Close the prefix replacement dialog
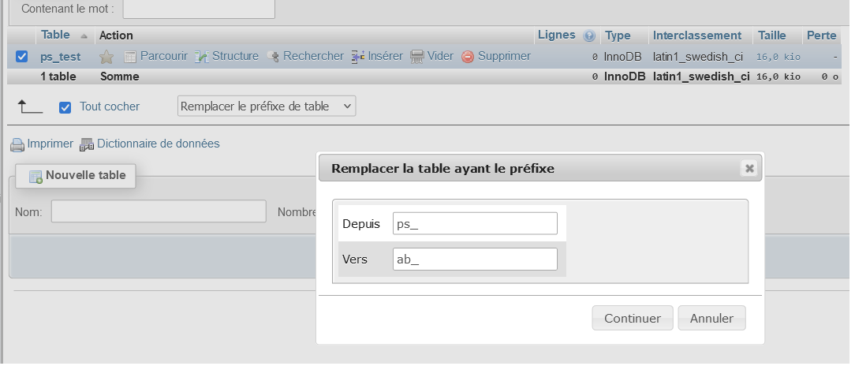 749,168
